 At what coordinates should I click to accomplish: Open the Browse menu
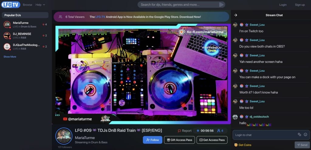[x=27, y=5]
